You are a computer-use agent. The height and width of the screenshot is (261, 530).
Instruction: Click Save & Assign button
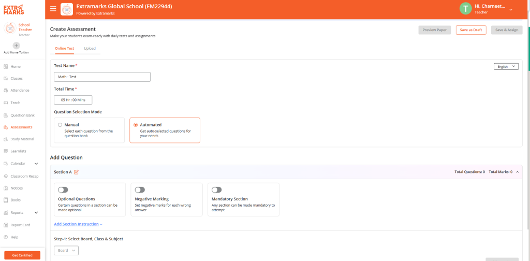(x=507, y=30)
